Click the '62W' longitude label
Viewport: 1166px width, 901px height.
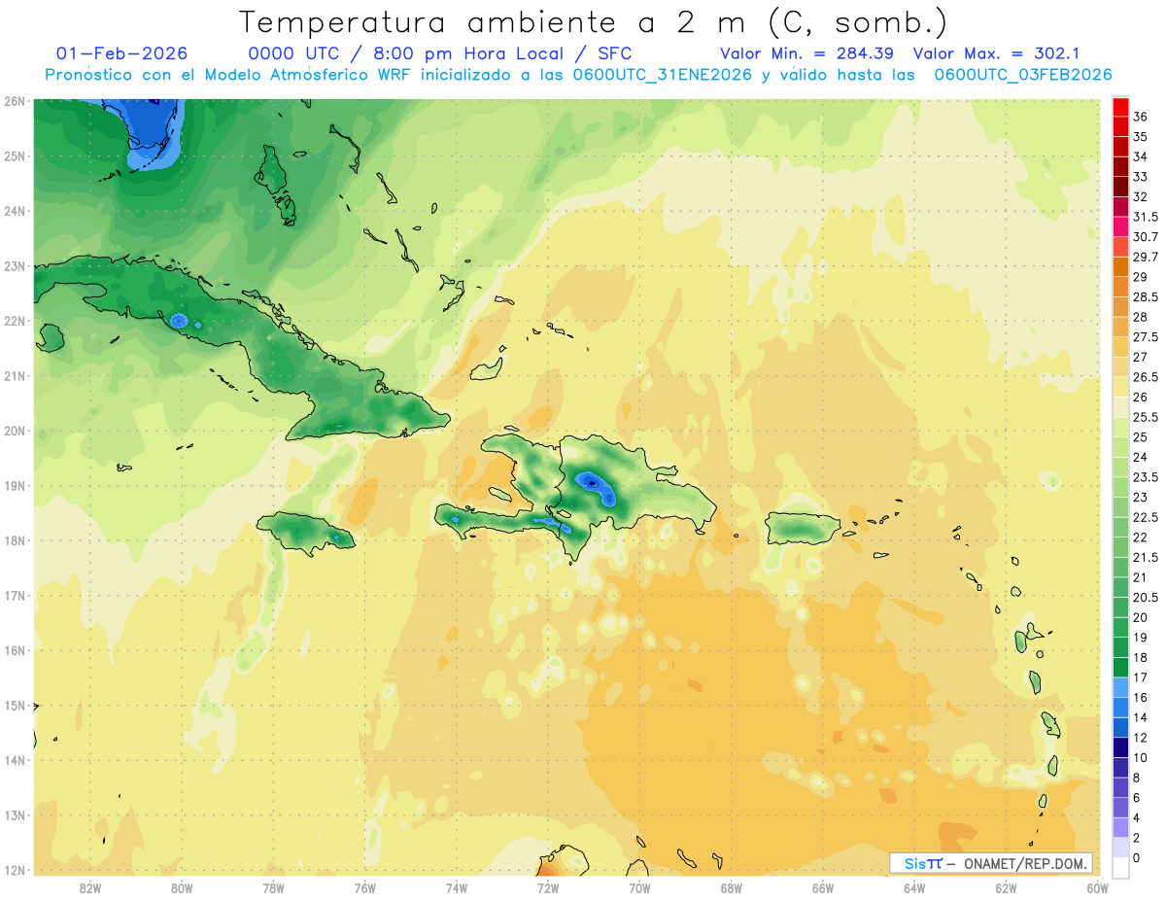1007,888
